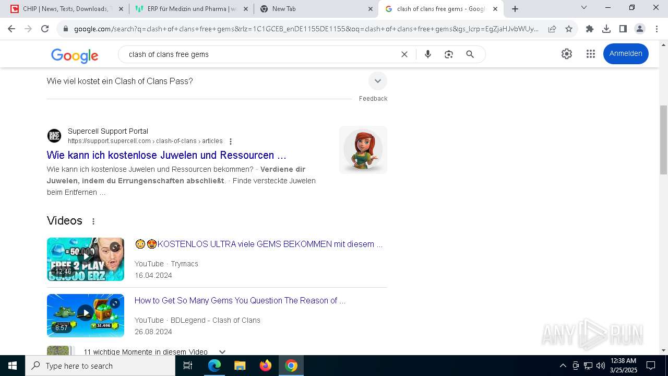
Task: Open Chrome downloads icon
Action: (606, 29)
